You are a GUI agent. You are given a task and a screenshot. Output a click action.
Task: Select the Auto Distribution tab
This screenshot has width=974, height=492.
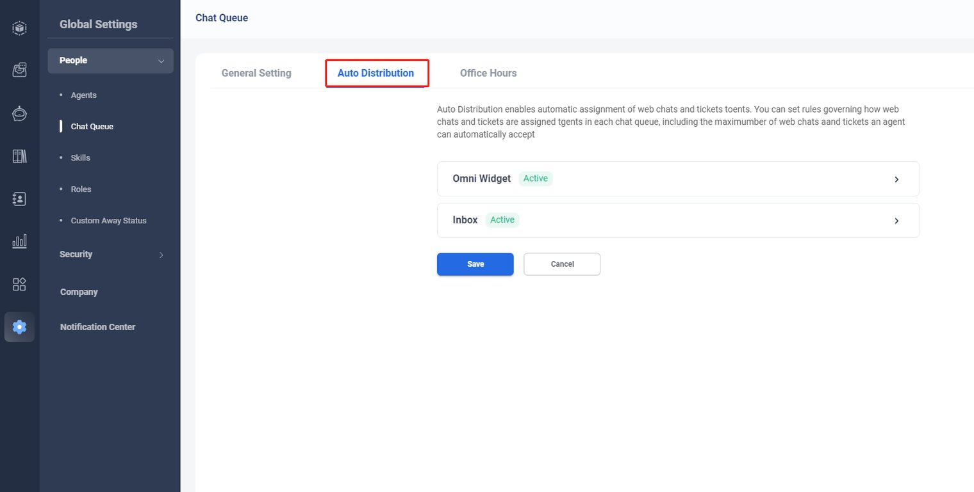click(x=376, y=73)
